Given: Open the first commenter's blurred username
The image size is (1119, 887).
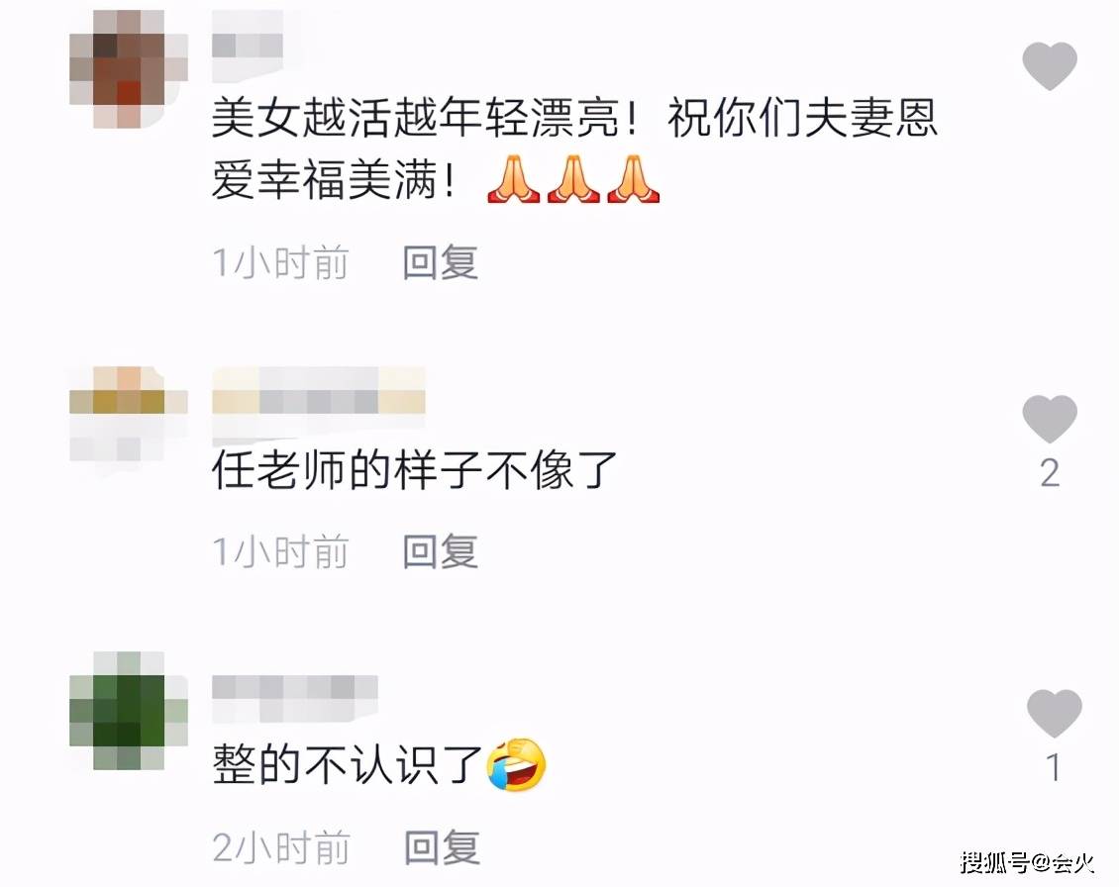Looking at the screenshot, I should click(248, 46).
